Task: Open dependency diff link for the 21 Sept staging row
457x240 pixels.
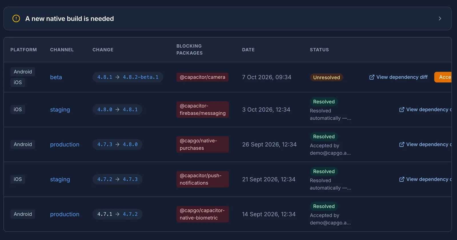Action: tap(425, 179)
